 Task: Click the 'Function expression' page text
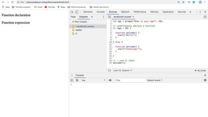16,22
